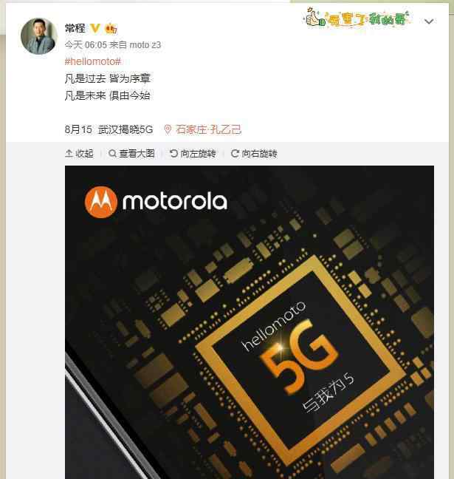The width and height of the screenshot is (454, 479).
Task: Click 查看大图 to view large image
Action: pos(131,153)
